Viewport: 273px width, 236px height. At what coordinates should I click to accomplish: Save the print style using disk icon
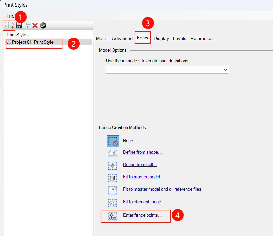19,25
